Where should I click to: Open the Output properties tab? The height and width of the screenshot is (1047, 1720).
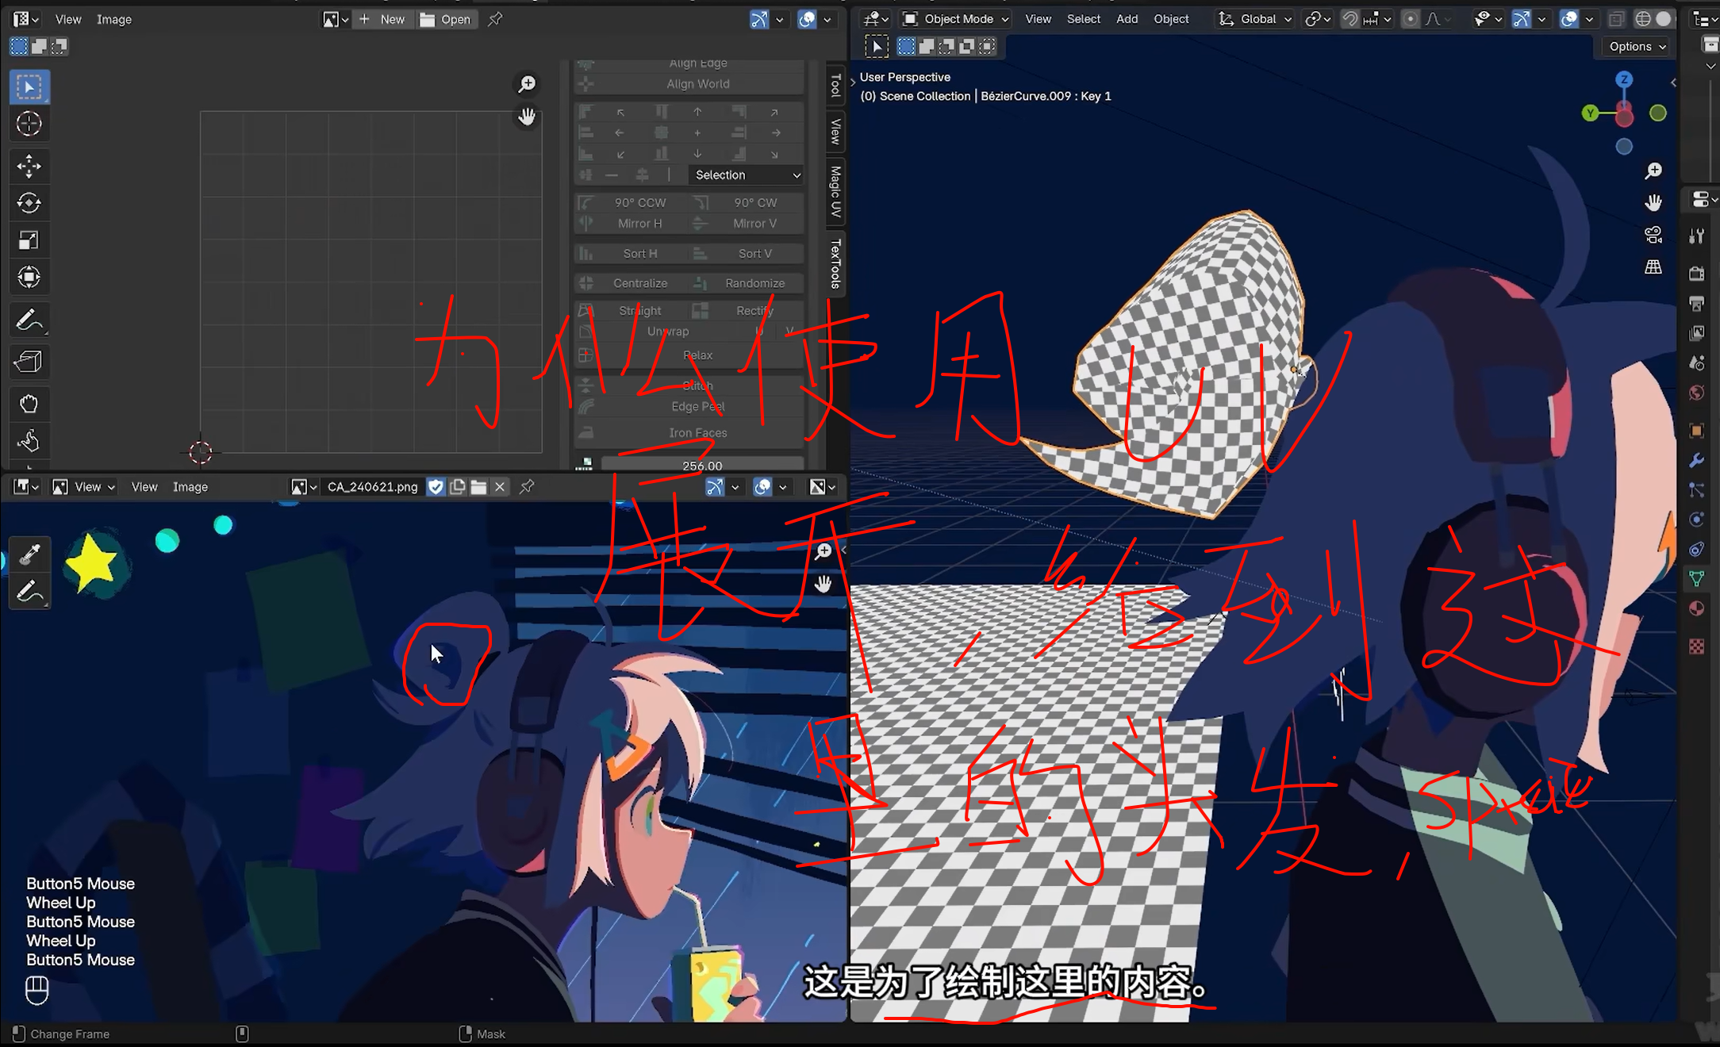point(1697,304)
